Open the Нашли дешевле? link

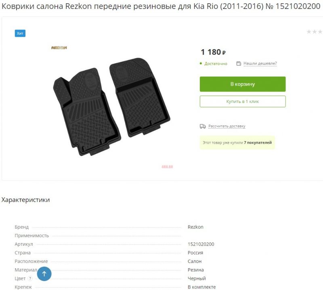(260, 63)
